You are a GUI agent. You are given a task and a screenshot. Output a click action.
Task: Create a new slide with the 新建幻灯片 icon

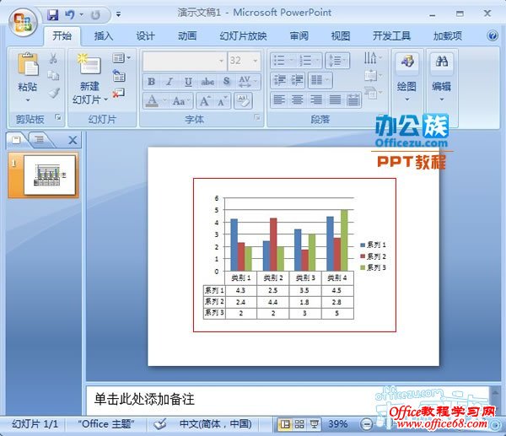[x=89, y=64]
